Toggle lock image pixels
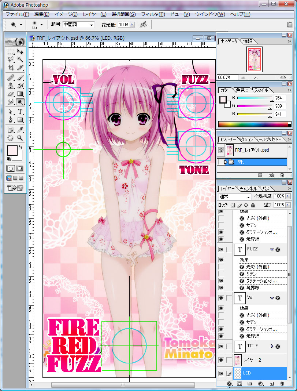Viewport: 297px width, 391px height. pos(240,205)
